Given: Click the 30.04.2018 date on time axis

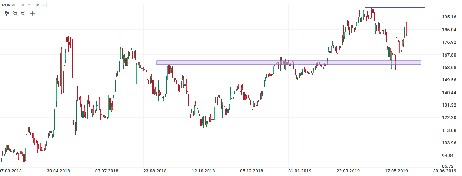Looking at the screenshot, I should pyautogui.click(x=59, y=171).
